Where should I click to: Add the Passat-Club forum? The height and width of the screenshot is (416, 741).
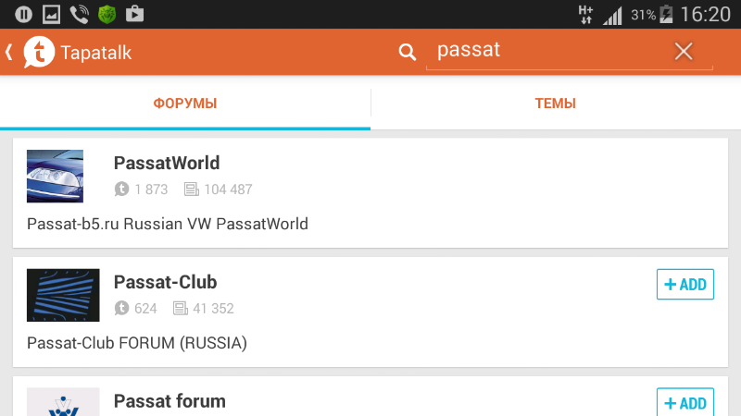[685, 284]
